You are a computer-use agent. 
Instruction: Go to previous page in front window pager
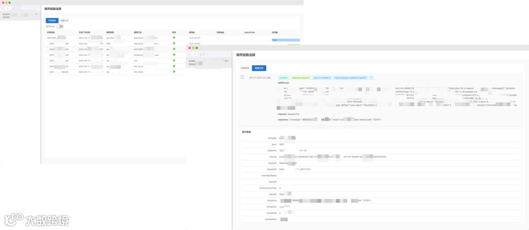click(189, 54)
